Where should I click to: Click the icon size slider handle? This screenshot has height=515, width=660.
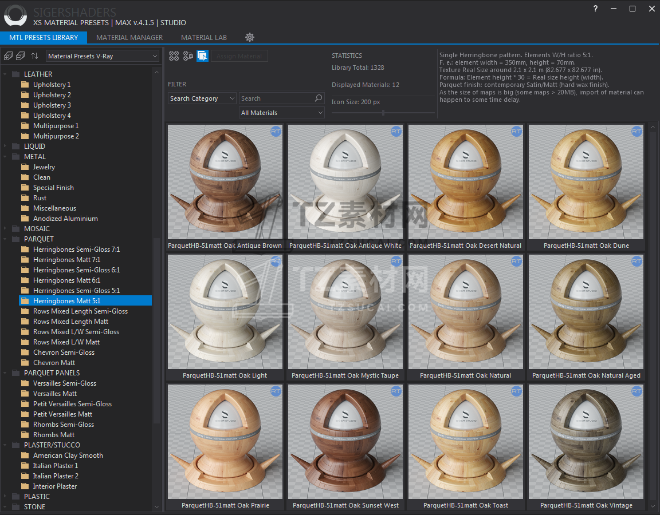coord(383,113)
